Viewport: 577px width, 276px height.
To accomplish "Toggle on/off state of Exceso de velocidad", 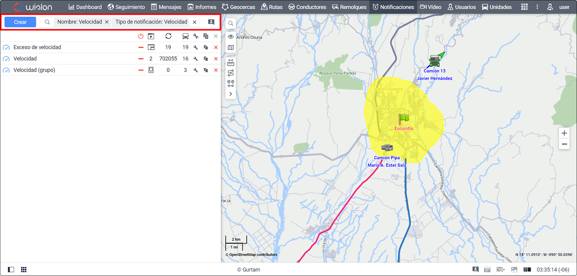I will [141, 47].
